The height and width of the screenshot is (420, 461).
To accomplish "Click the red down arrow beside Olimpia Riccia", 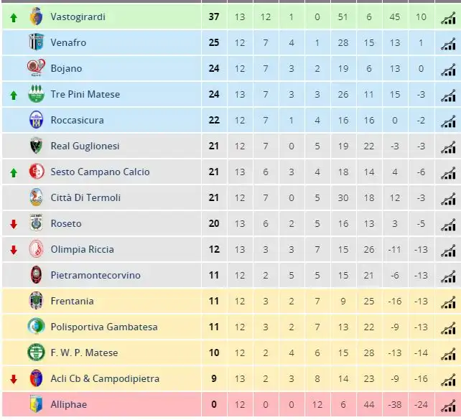I will coord(14,250).
